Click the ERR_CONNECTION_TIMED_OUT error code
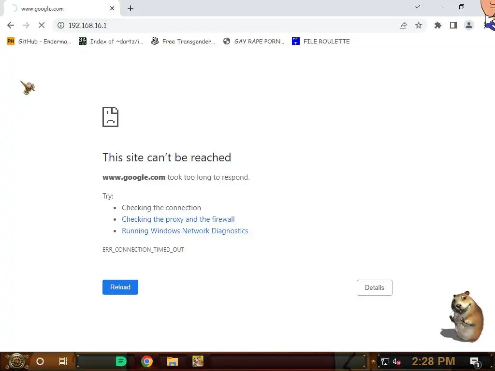495x371 pixels. [143, 250]
